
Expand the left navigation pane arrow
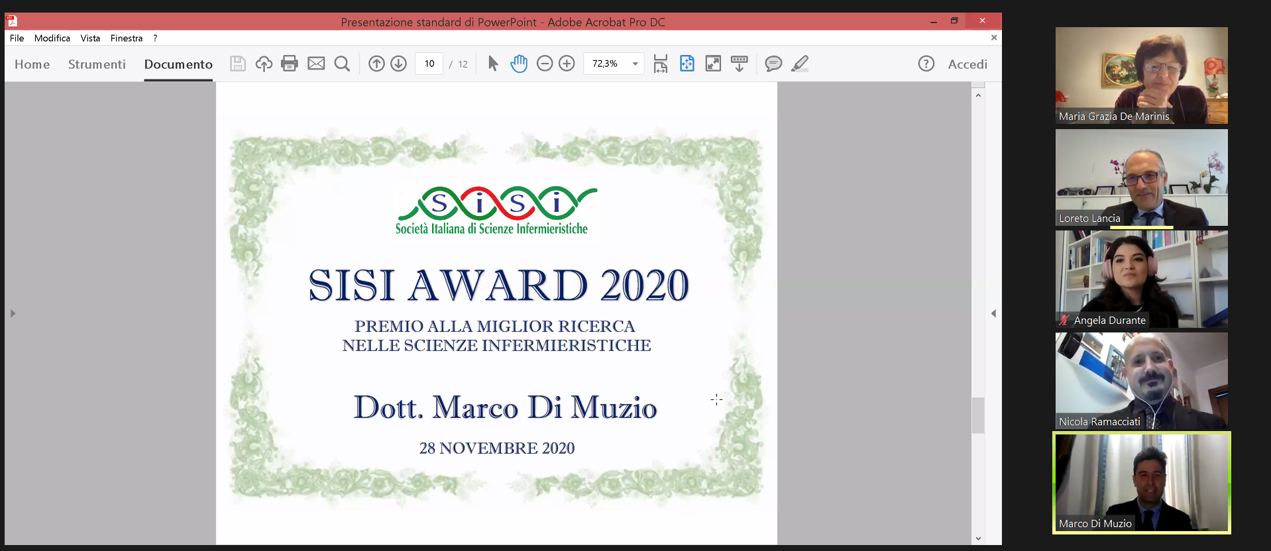[13, 313]
